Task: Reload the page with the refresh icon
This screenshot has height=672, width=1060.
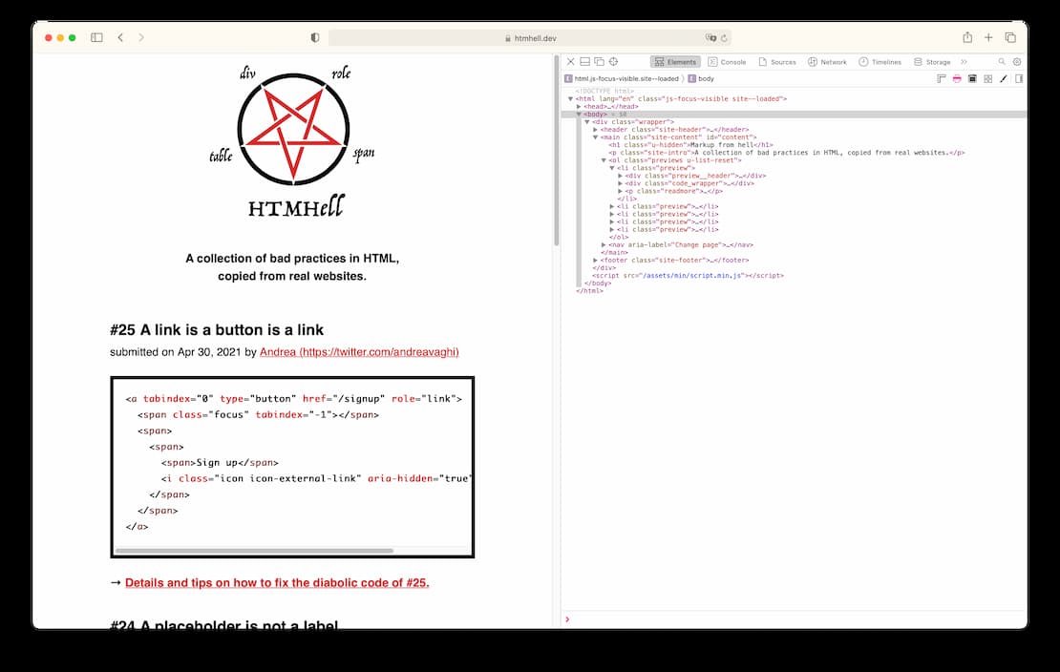Action: click(x=724, y=38)
